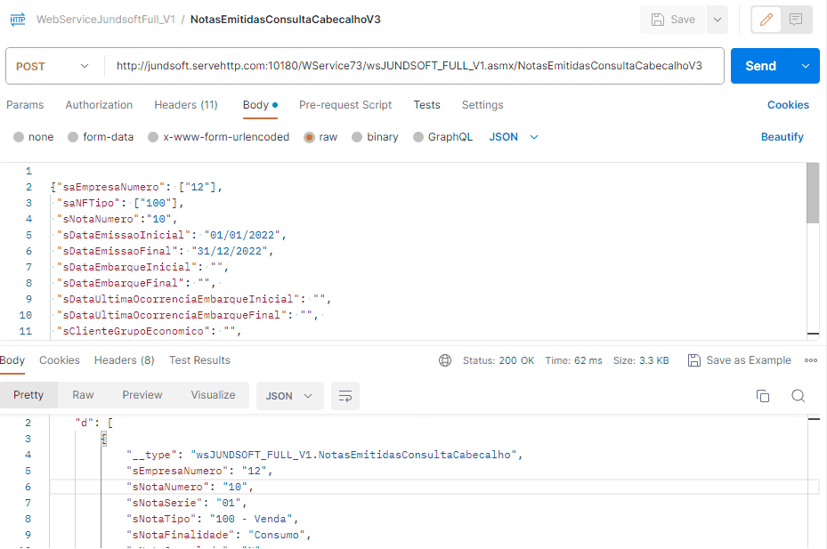
Task: Open the response three-dots options menu
Action: (810, 360)
